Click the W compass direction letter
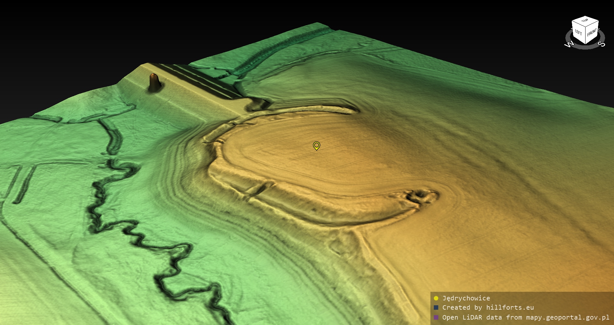The image size is (614, 325). pos(569,44)
